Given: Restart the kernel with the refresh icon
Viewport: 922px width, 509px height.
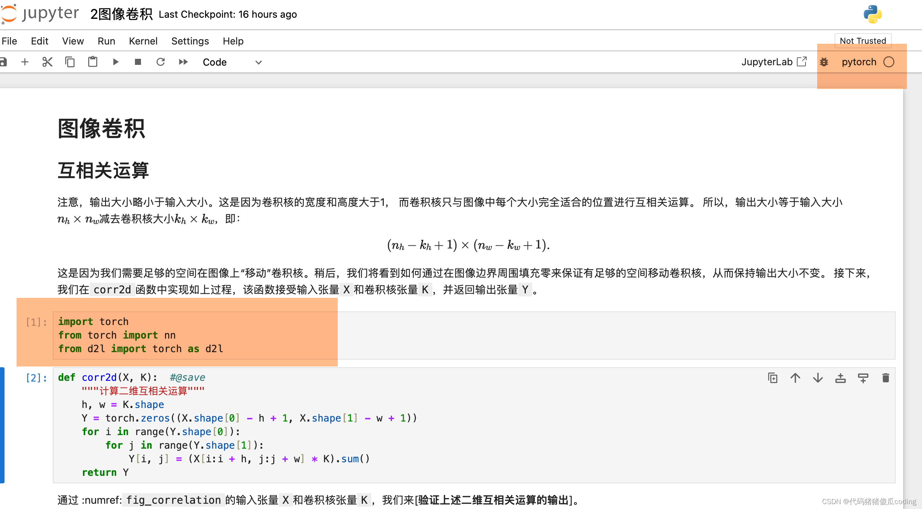Looking at the screenshot, I should tap(161, 62).
